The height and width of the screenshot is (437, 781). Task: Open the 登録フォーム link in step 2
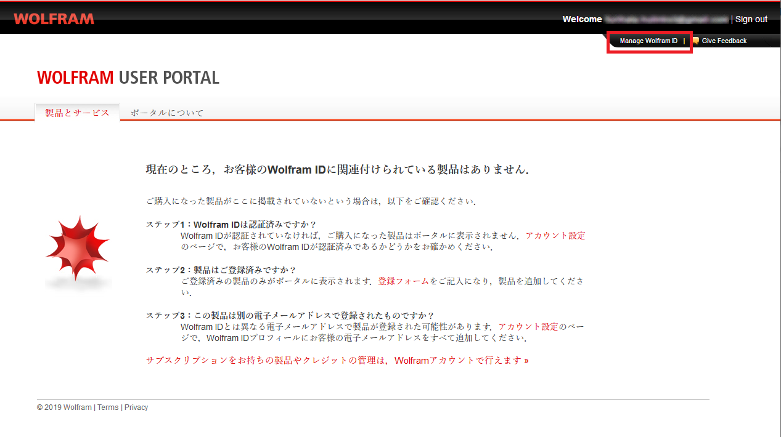tap(403, 281)
